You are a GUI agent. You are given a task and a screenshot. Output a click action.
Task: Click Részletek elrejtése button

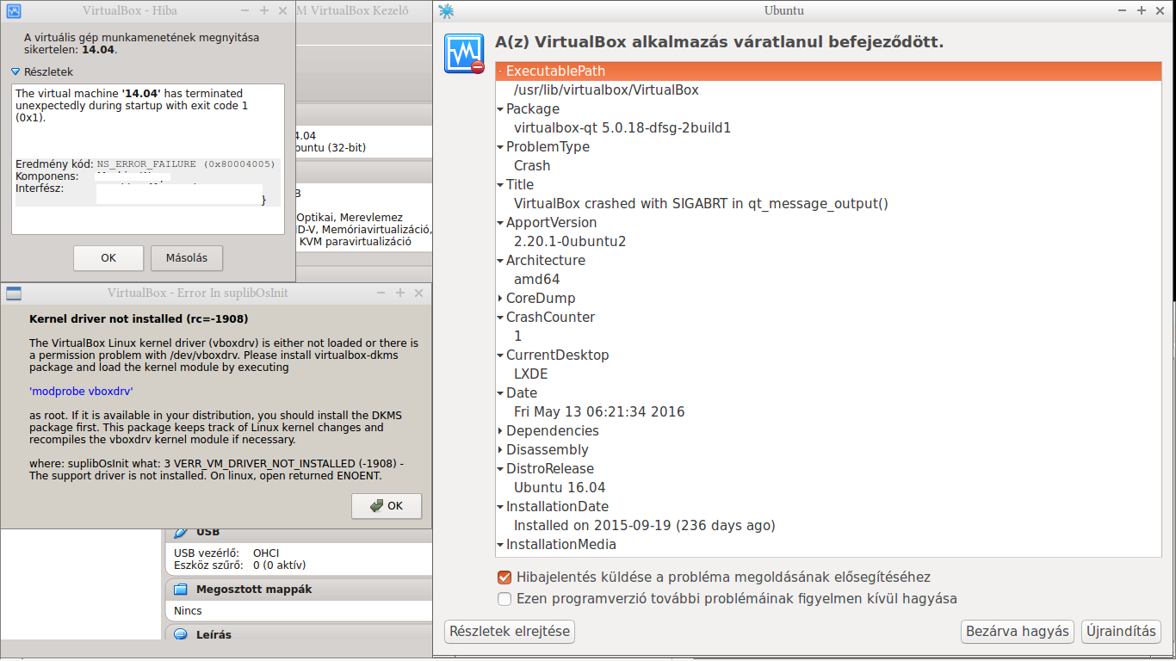click(x=510, y=631)
